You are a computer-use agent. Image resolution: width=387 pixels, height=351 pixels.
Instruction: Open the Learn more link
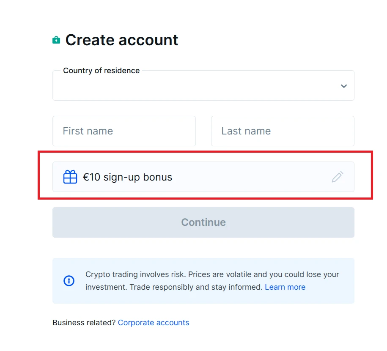pos(285,287)
